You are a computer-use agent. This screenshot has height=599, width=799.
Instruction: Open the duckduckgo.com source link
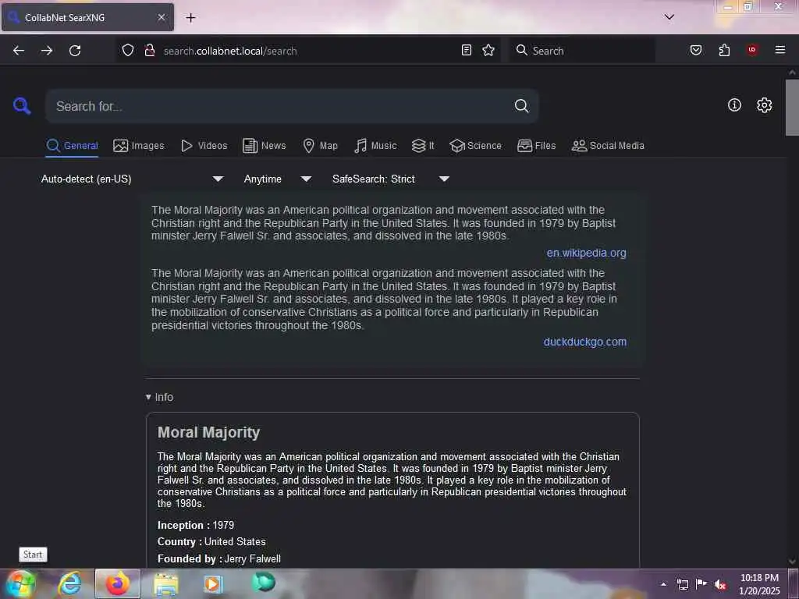coord(585,342)
